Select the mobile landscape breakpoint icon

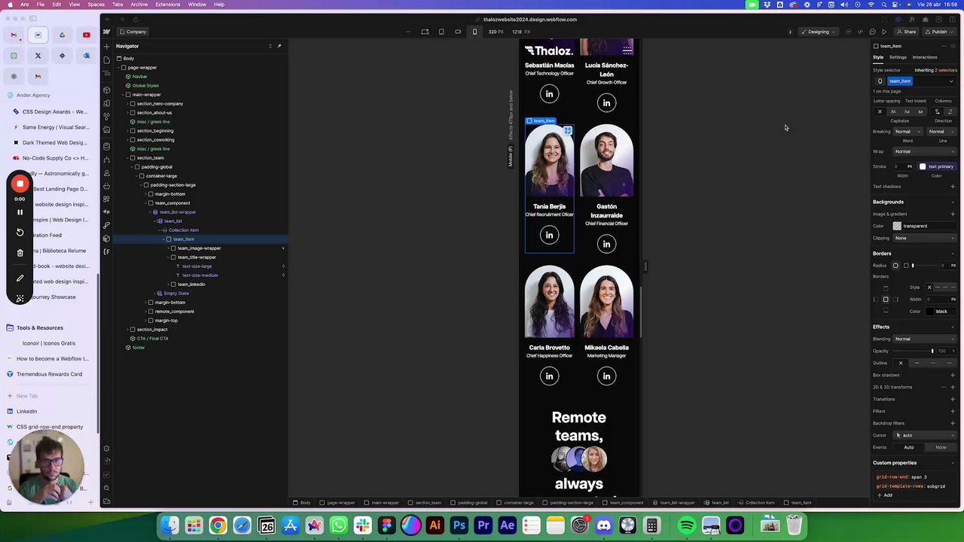(x=458, y=32)
